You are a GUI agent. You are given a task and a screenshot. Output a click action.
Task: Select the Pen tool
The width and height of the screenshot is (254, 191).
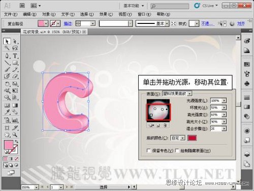[x=7, y=56]
